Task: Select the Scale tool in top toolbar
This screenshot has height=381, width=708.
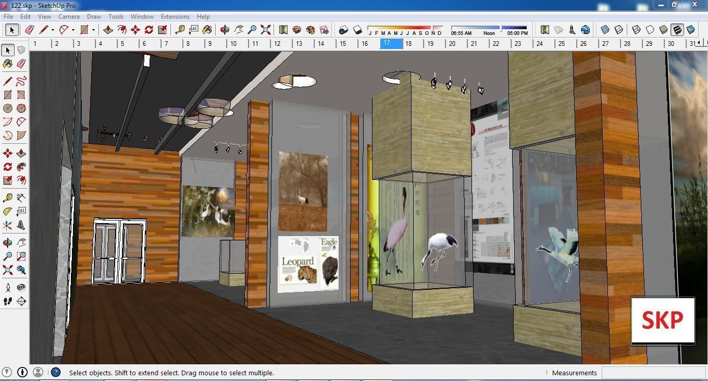Action: [x=163, y=30]
